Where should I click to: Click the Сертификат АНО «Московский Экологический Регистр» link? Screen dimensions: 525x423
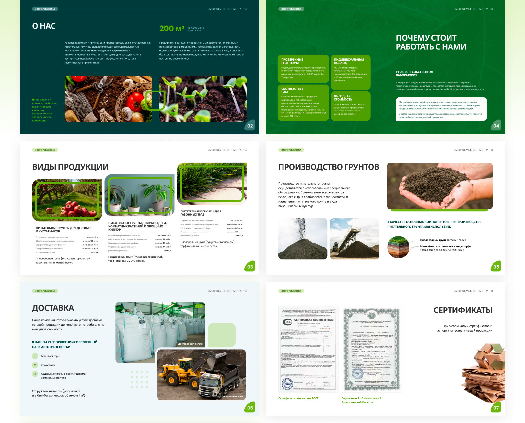[x=361, y=400]
